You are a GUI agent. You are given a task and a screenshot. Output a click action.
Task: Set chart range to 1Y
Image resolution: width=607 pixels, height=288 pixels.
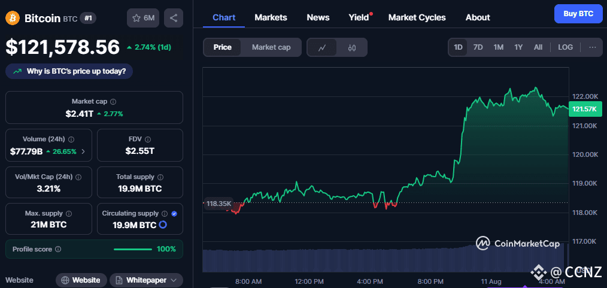coord(518,47)
